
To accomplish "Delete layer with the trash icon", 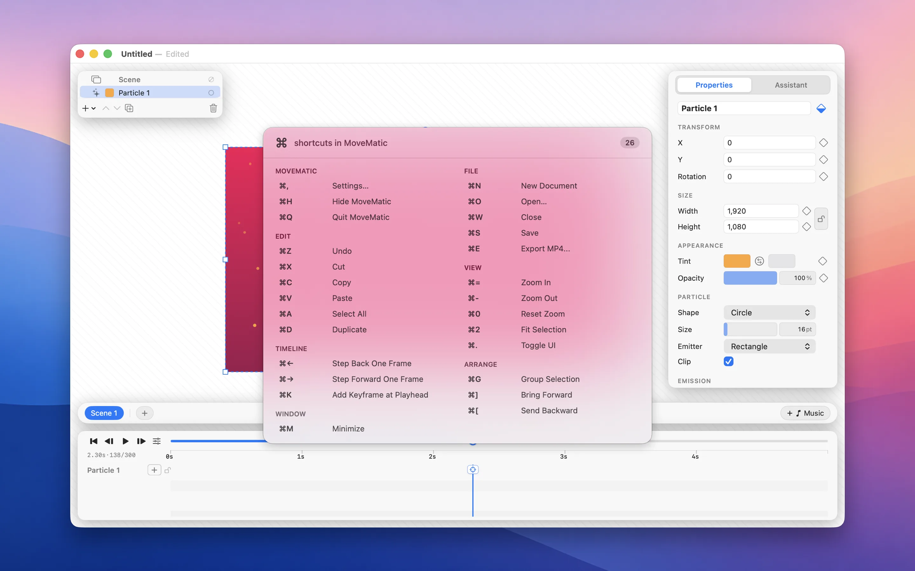I will (213, 108).
